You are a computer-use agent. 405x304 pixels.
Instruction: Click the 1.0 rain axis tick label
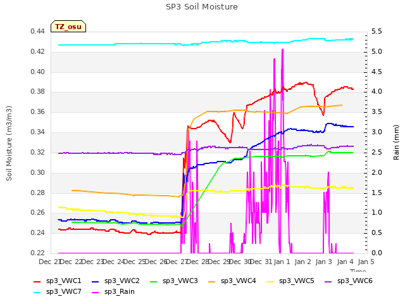[x=377, y=213]
